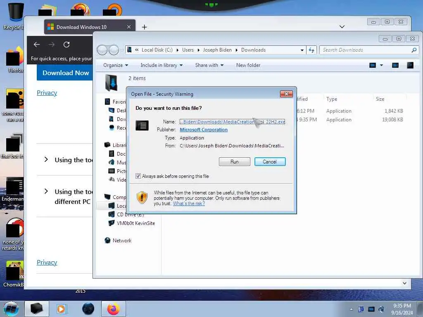Image resolution: width=423 pixels, height=317 pixels.
Task: Go forward in Explorer navigation
Action: 114,50
